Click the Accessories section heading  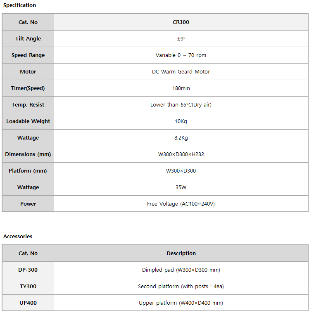pyautogui.click(x=18, y=236)
